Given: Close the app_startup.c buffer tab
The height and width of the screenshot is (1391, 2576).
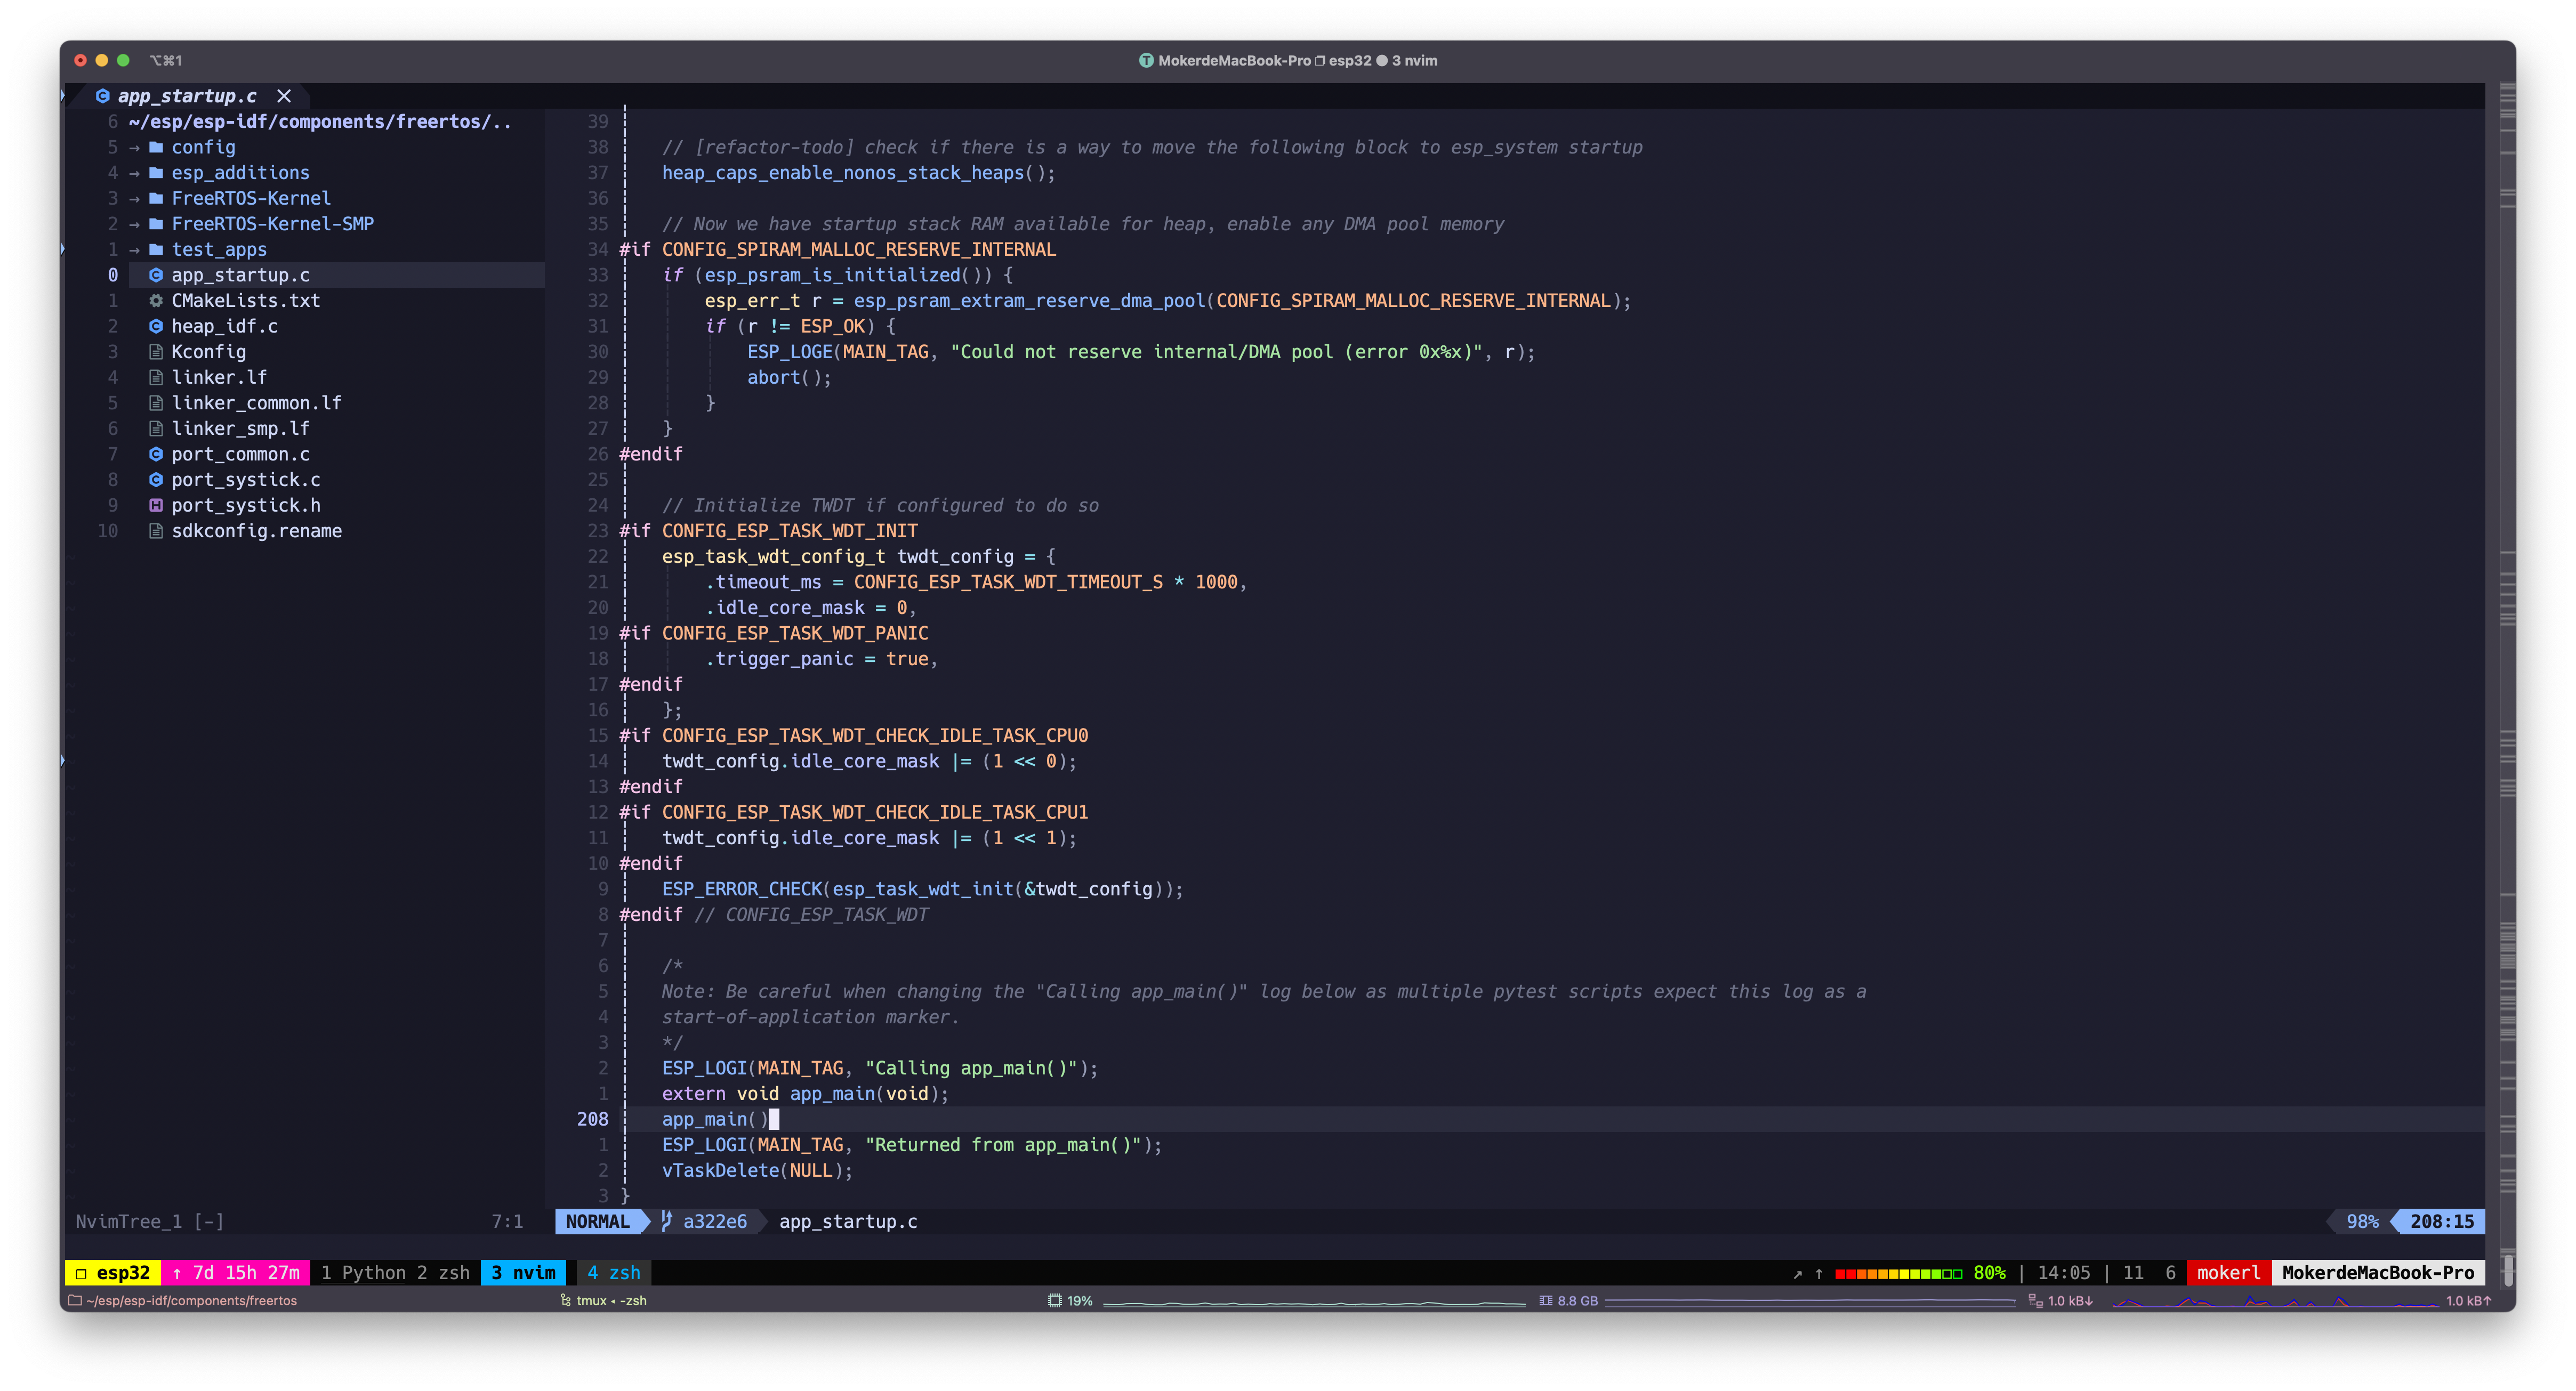Looking at the screenshot, I should coord(284,96).
